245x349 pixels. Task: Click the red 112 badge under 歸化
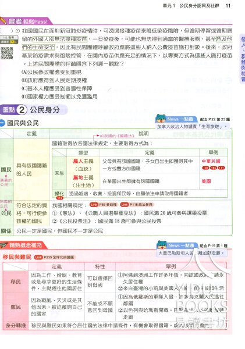pyautogui.click(x=60, y=198)
